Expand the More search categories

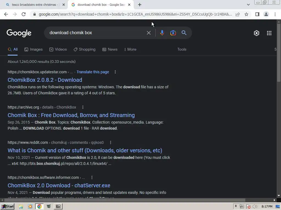click(x=130, y=49)
